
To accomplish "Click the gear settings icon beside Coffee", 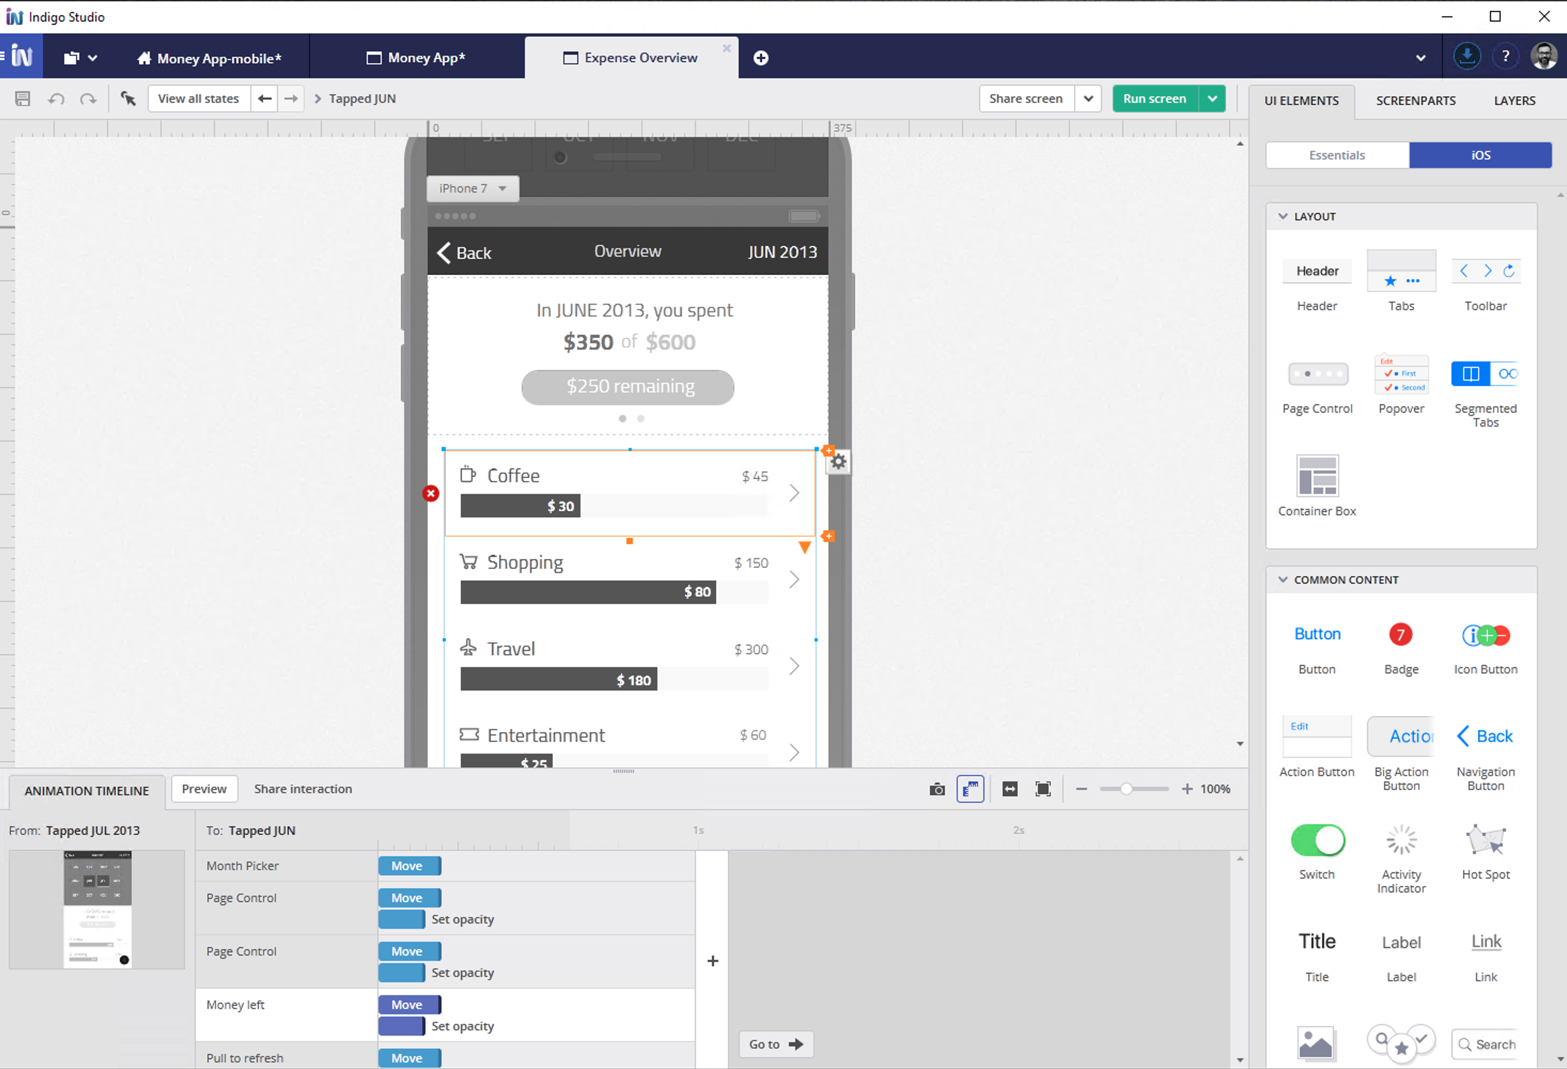I will point(838,462).
